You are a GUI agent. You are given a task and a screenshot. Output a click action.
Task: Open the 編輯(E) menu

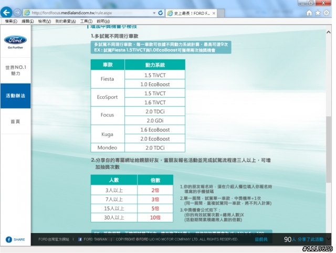pos(28,21)
